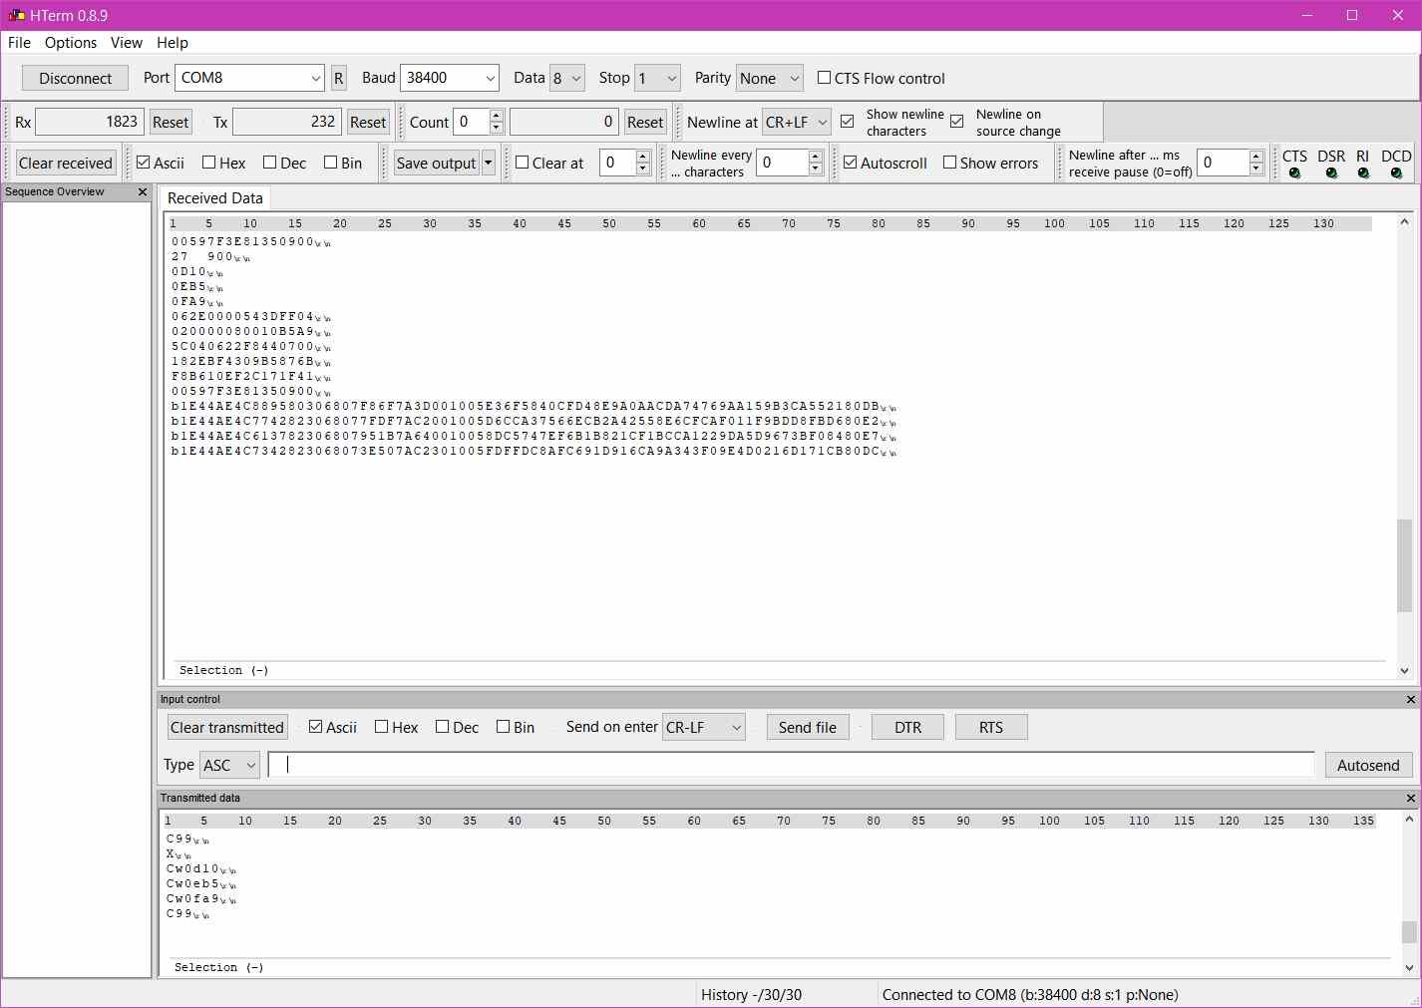Toggle the DTR line button
This screenshot has width=1422, height=1008.
pos(908,727)
